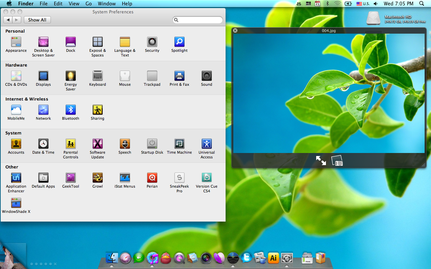Open Accounts preferences

[16, 146]
